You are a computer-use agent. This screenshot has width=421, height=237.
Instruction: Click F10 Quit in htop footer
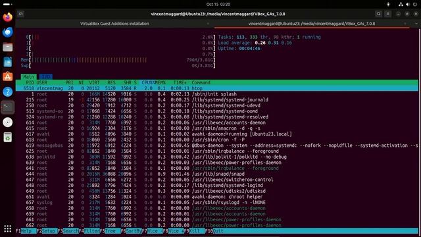214,231
